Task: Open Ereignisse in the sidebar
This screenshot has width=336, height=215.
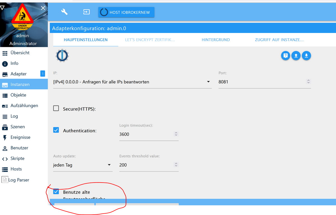Action: [24, 137]
